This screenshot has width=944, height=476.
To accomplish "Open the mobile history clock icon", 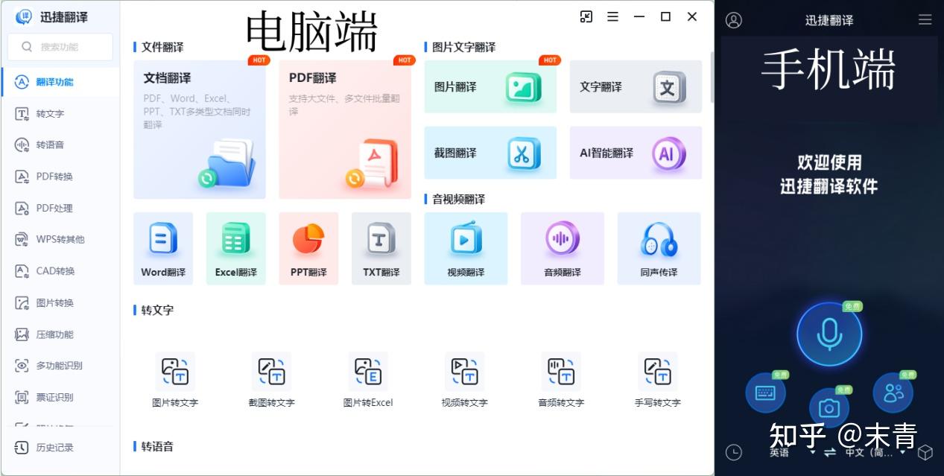I will pyautogui.click(x=734, y=452).
